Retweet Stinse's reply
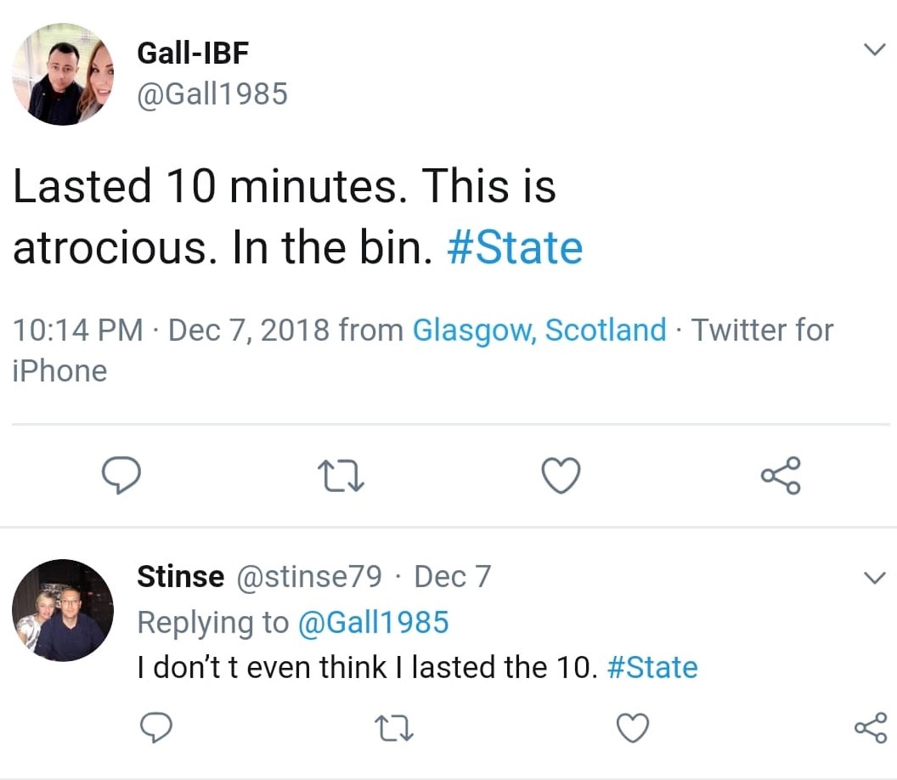This screenshot has width=897, height=780. (392, 728)
